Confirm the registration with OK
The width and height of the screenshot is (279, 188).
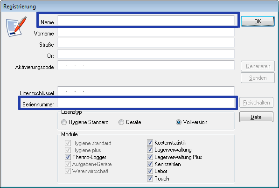pos(258,21)
